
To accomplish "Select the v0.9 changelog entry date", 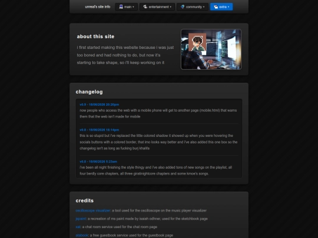I will pos(99,105).
